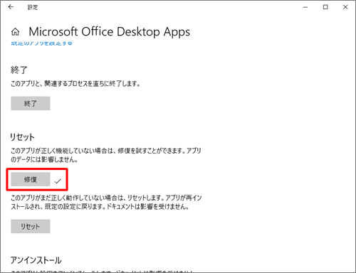Click the リセット button

point(31,226)
